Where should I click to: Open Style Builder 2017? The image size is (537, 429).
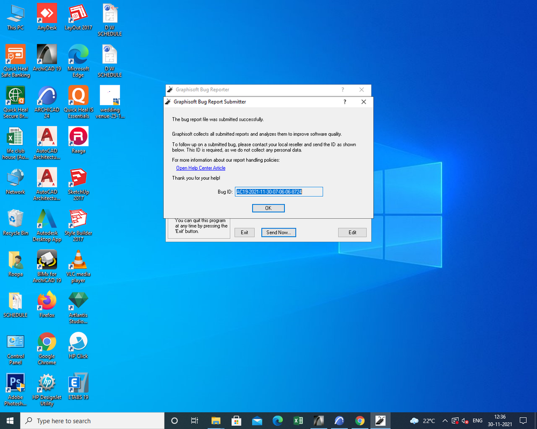click(78, 221)
